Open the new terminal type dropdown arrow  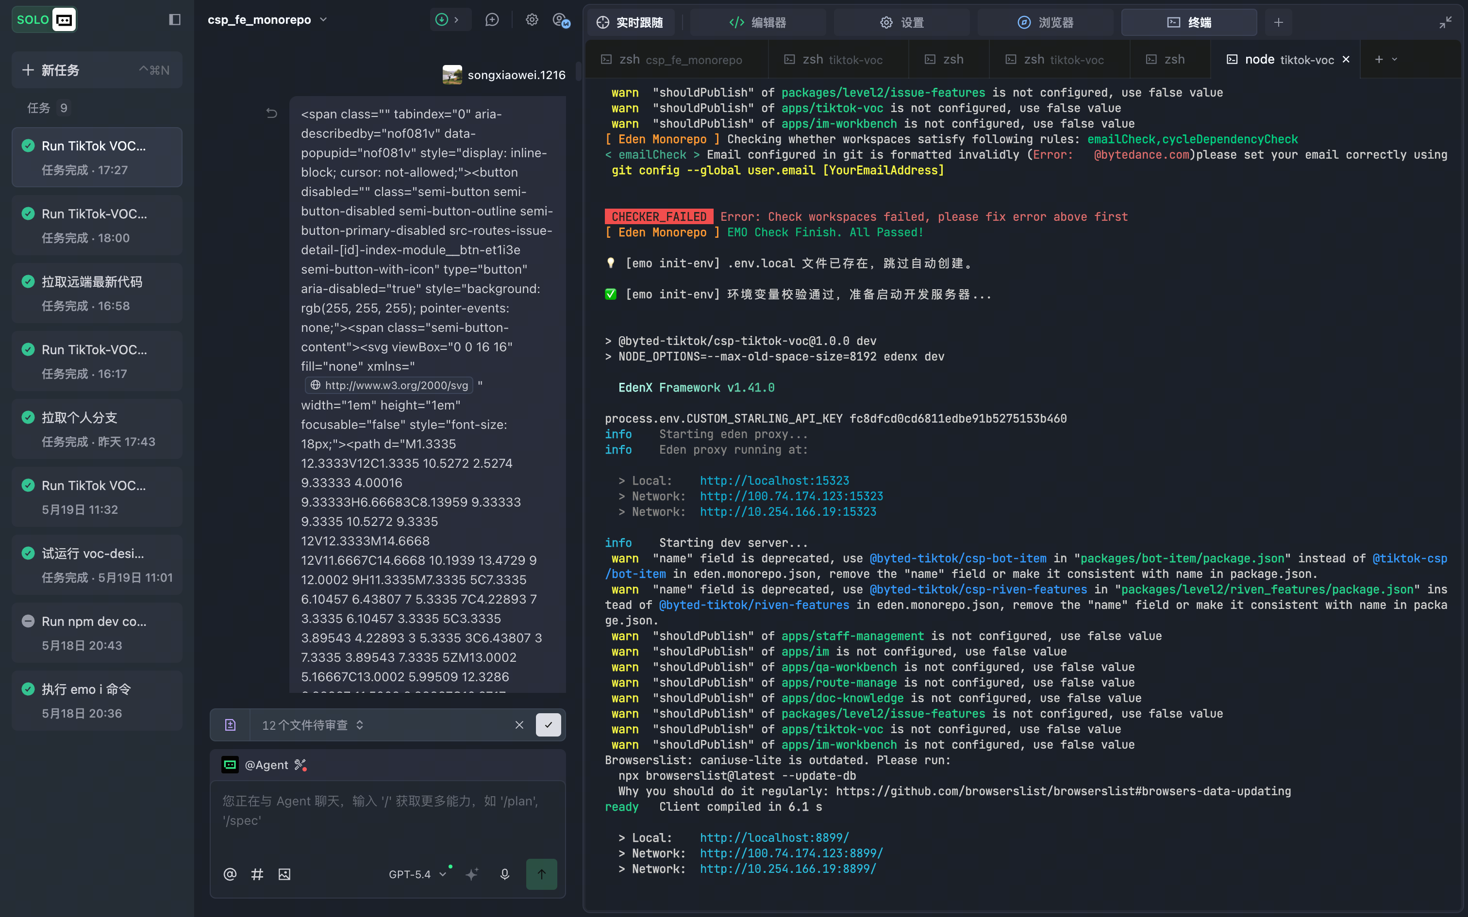click(1395, 59)
